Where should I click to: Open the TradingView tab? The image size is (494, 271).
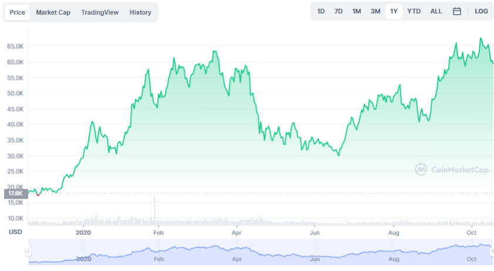[100, 12]
